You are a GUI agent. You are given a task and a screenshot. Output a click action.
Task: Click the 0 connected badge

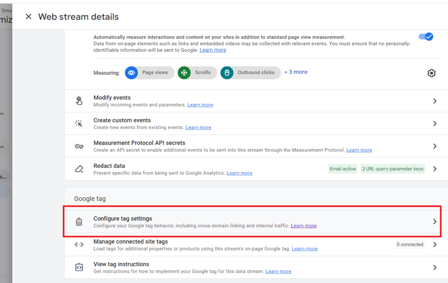point(410,245)
